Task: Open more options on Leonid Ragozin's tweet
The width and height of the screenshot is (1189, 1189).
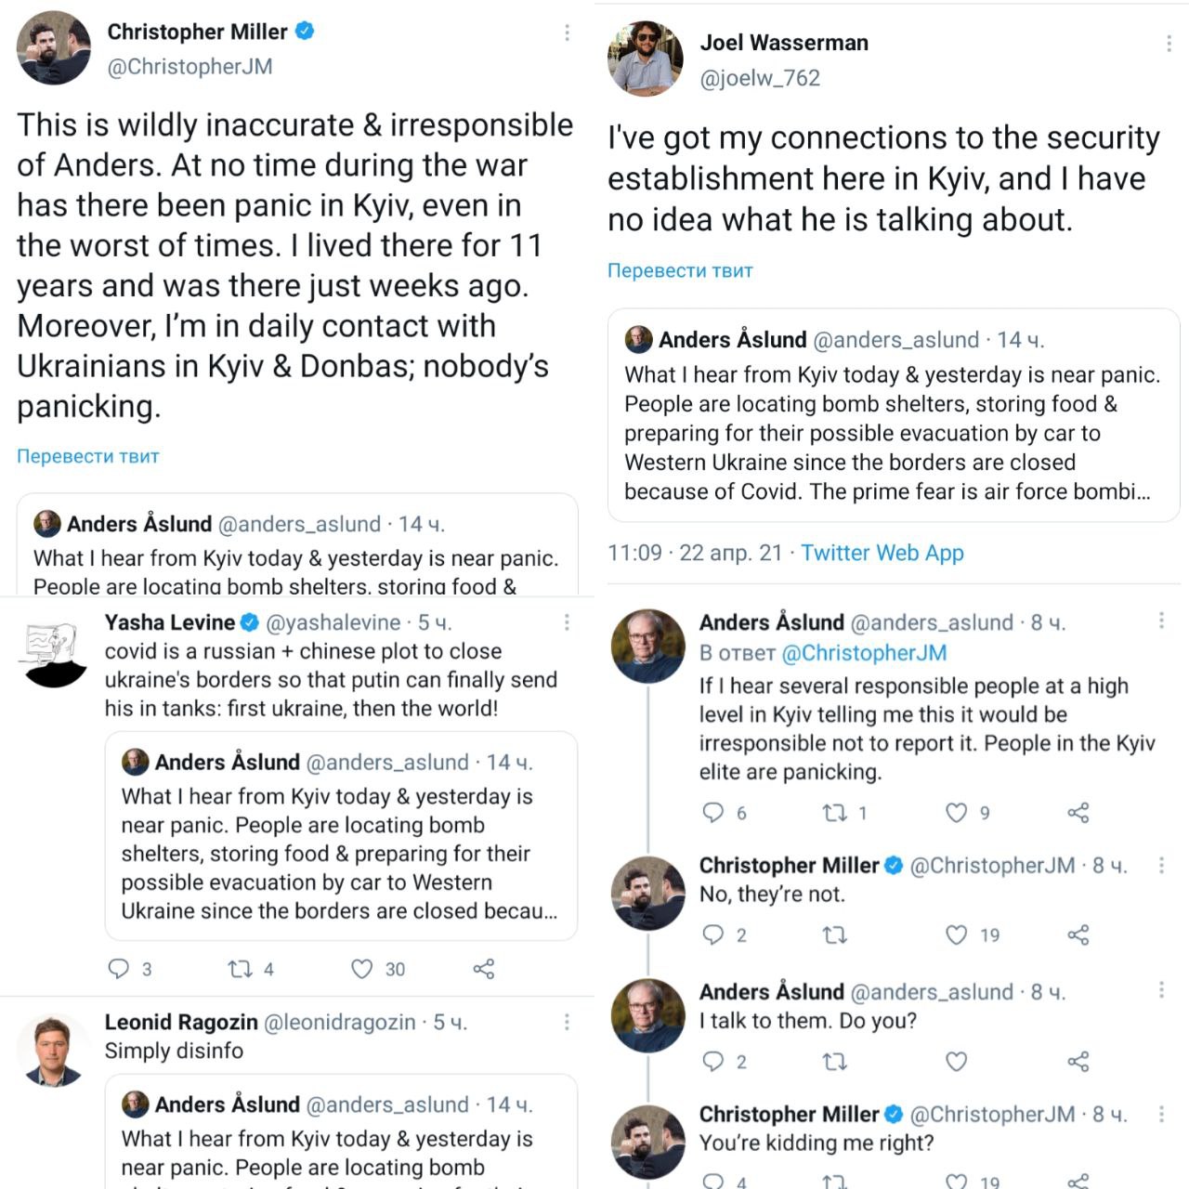Action: 567,1022
